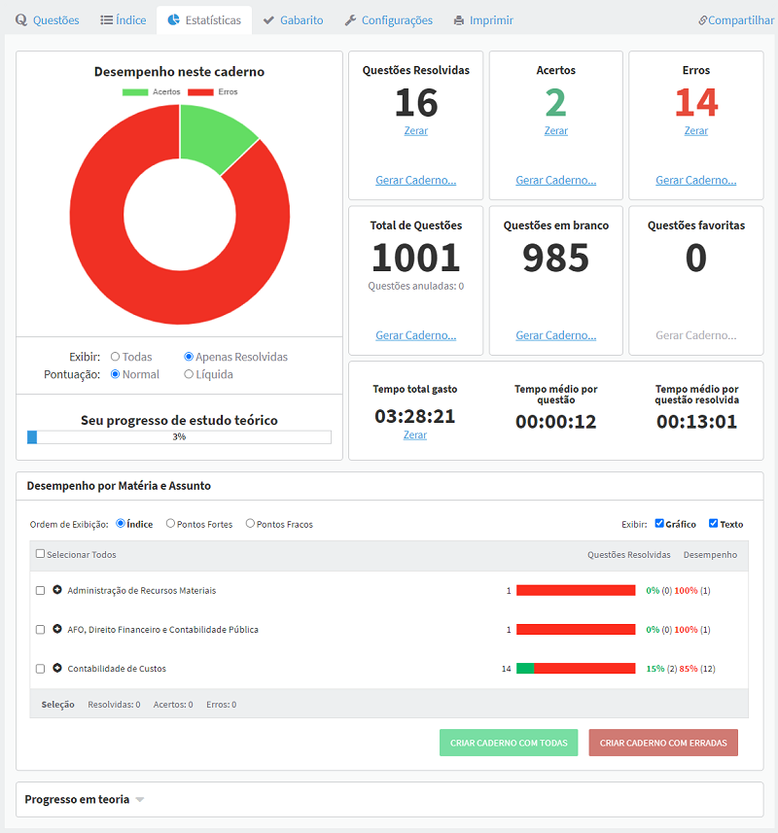
Task: Click the Contabilidade de Custos performance bar
Action: [x=576, y=669]
